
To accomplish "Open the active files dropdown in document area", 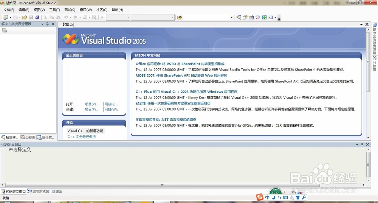I will click(361, 25).
